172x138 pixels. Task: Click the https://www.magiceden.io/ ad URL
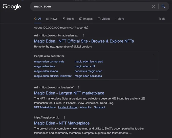pos(57,87)
